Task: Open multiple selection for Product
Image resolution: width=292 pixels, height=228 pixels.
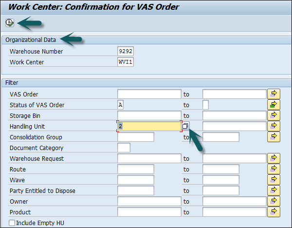Action: click(274, 212)
